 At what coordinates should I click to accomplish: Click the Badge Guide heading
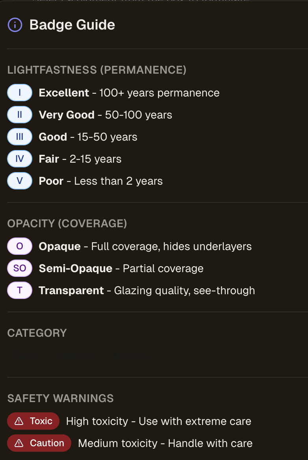pyautogui.click(x=72, y=25)
